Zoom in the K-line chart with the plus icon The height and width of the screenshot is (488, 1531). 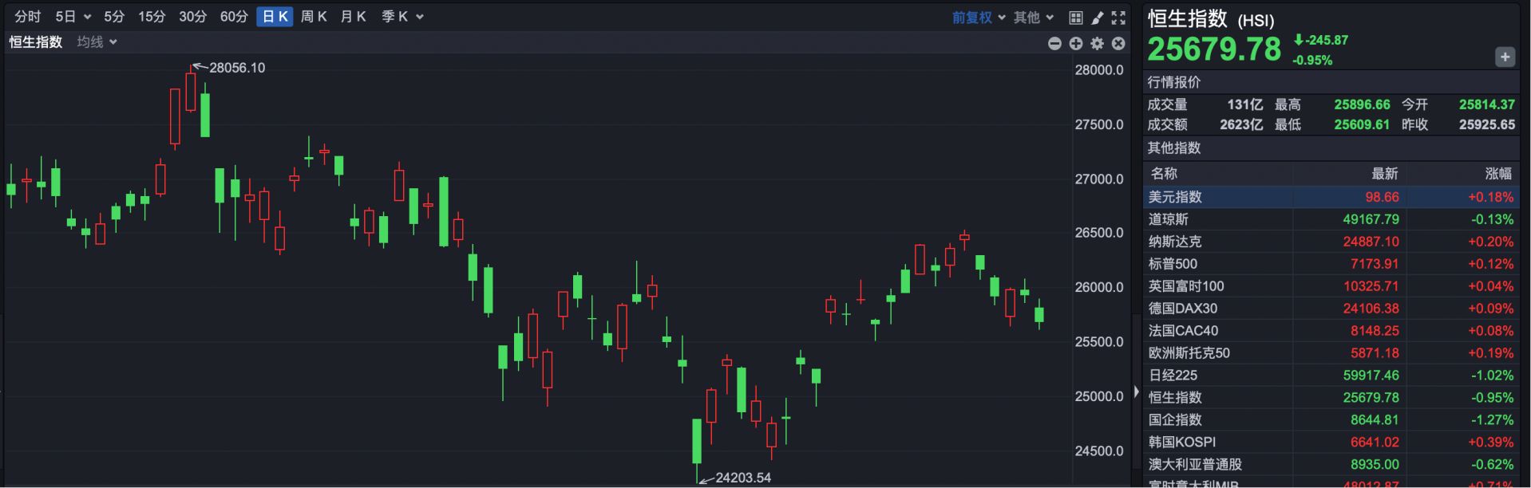pos(1076,44)
